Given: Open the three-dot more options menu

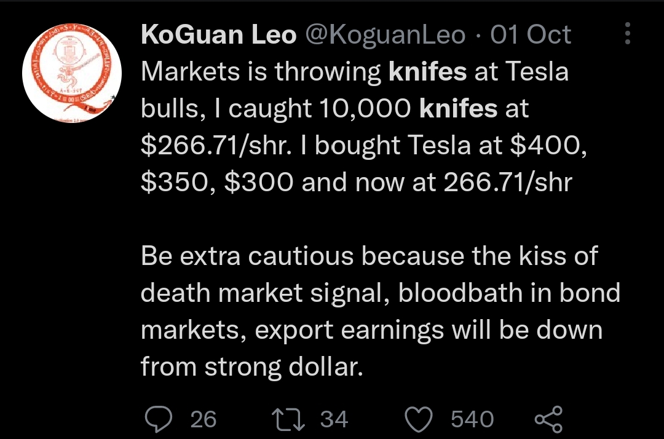Looking at the screenshot, I should coord(628,34).
